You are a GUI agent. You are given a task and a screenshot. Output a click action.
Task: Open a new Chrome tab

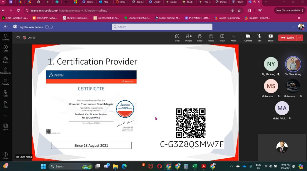[266, 2]
